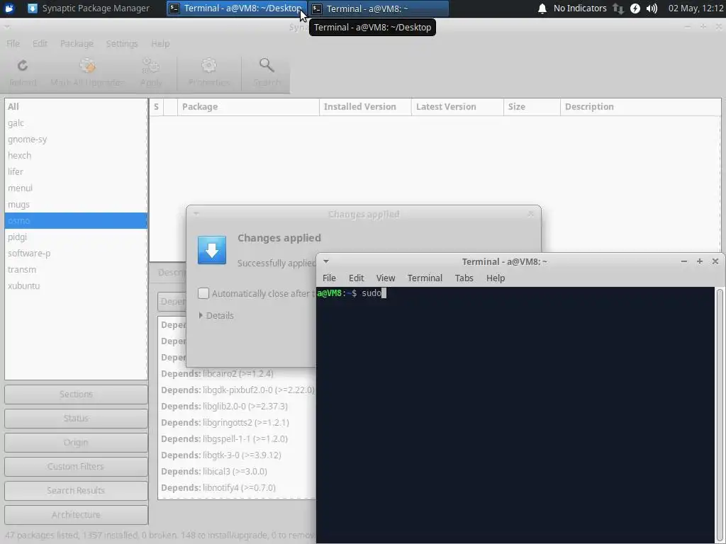The height and width of the screenshot is (544, 726).
Task: Open Synaptic Help menu
Action: [160, 43]
